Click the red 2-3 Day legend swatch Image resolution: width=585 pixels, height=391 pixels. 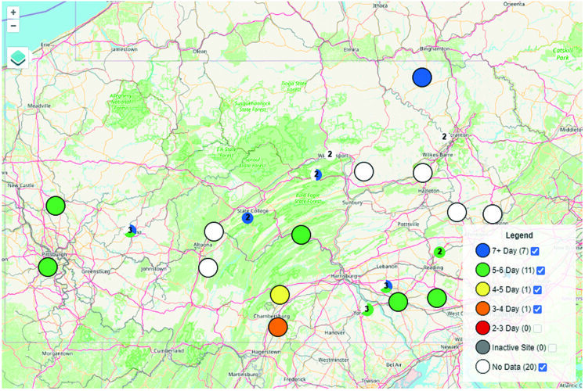click(482, 328)
